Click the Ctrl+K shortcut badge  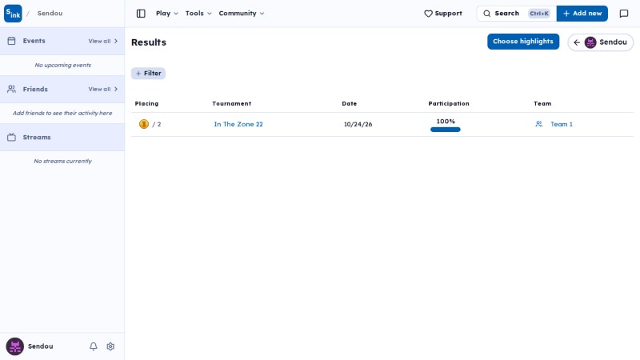[538, 14]
